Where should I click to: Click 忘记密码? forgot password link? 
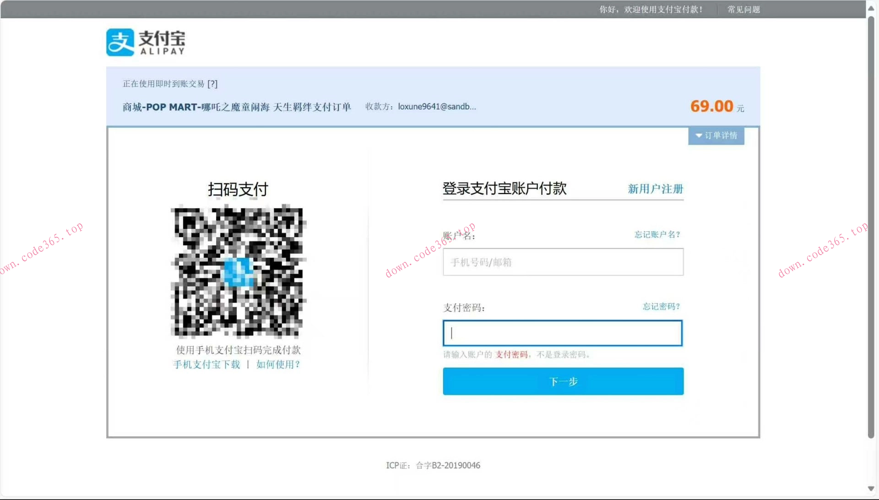pos(661,307)
